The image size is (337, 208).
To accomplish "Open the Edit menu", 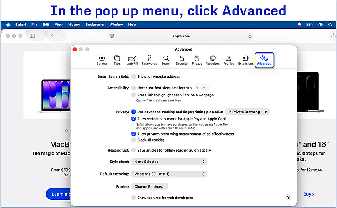I will (46, 25).
